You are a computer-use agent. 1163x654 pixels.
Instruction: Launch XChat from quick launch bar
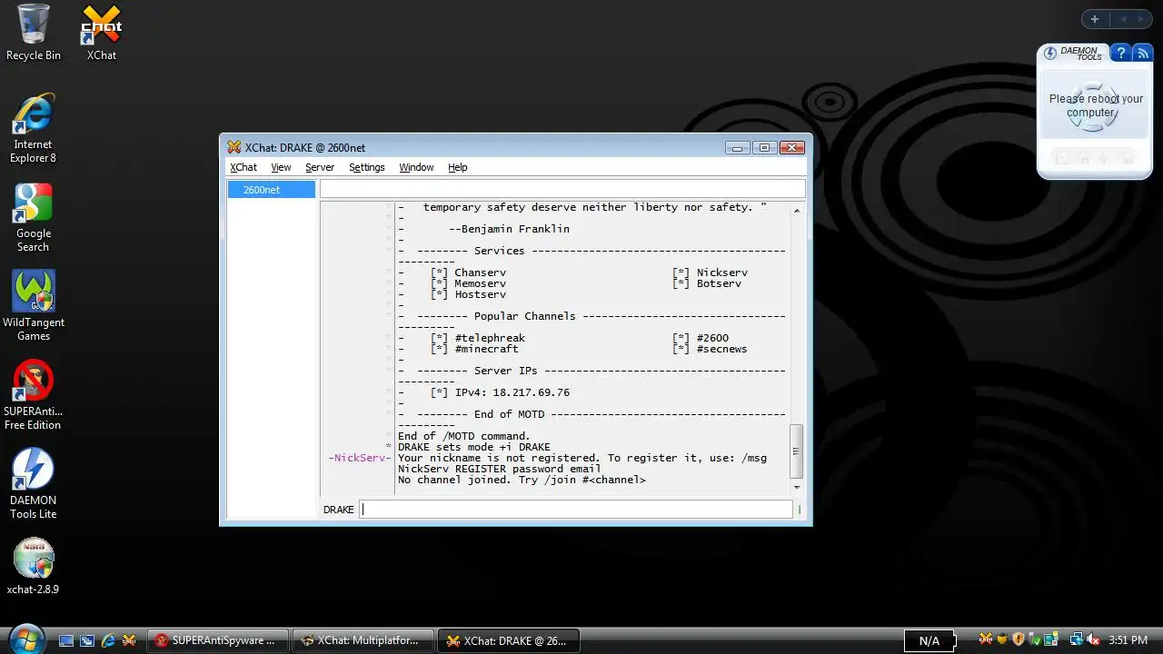tap(129, 640)
